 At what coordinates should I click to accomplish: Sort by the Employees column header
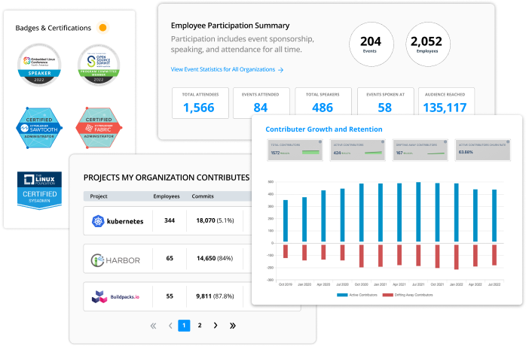167,196
